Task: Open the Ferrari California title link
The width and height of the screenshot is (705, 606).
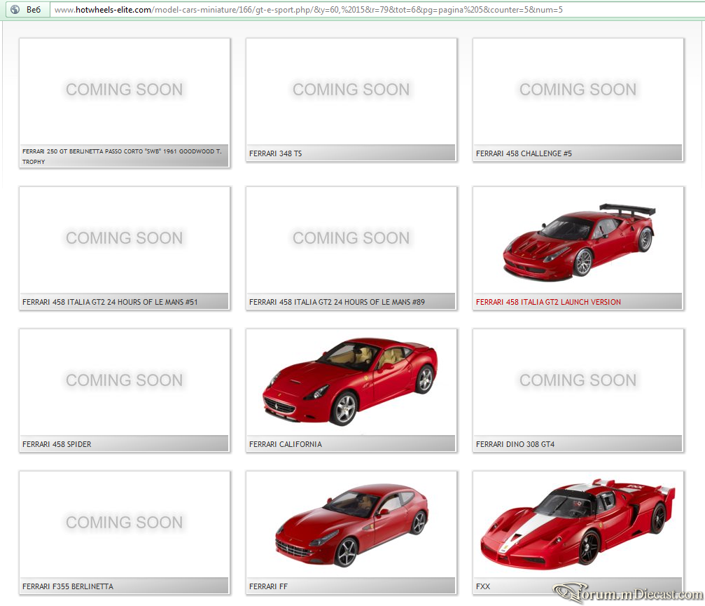Action: tap(286, 444)
